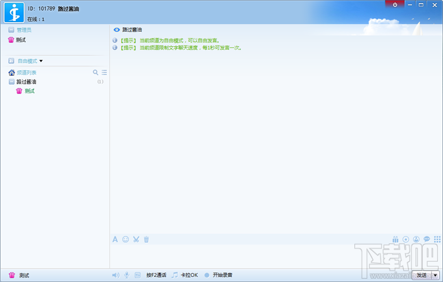Click the 频道列表 label

click(x=27, y=73)
